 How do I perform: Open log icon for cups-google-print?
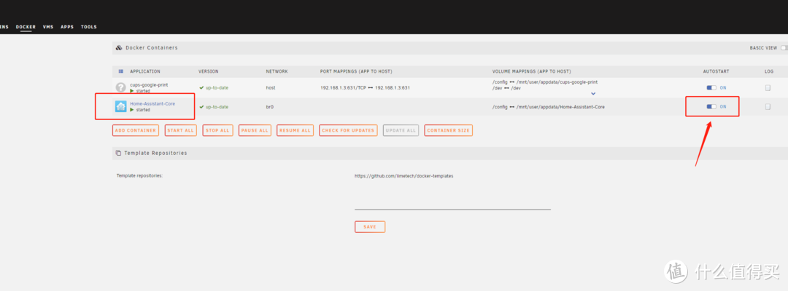768,87
